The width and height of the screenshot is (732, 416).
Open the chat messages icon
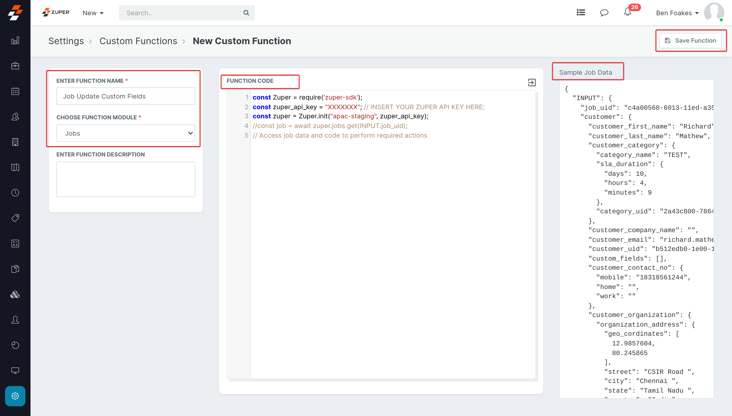pyautogui.click(x=604, y=13)
